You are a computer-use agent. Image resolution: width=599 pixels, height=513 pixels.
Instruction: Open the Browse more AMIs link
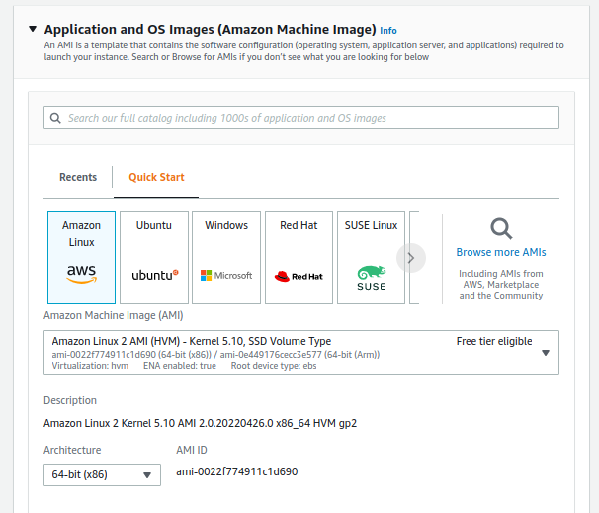click(501, 252)
